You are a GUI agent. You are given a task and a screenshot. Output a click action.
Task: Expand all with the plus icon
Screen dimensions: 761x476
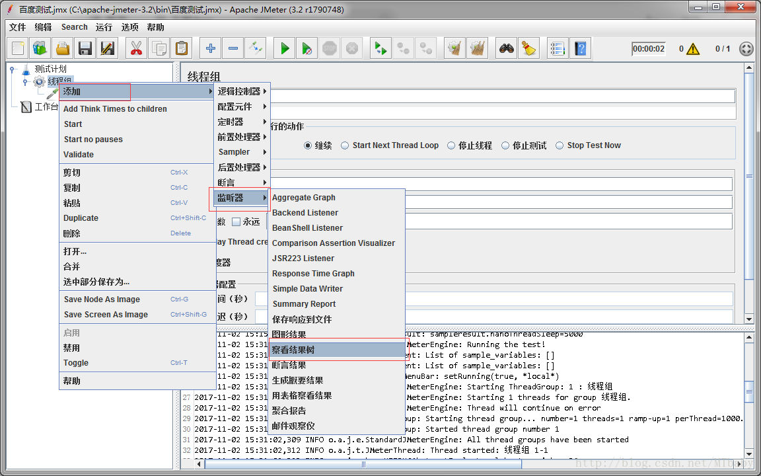tap(210, 48)
